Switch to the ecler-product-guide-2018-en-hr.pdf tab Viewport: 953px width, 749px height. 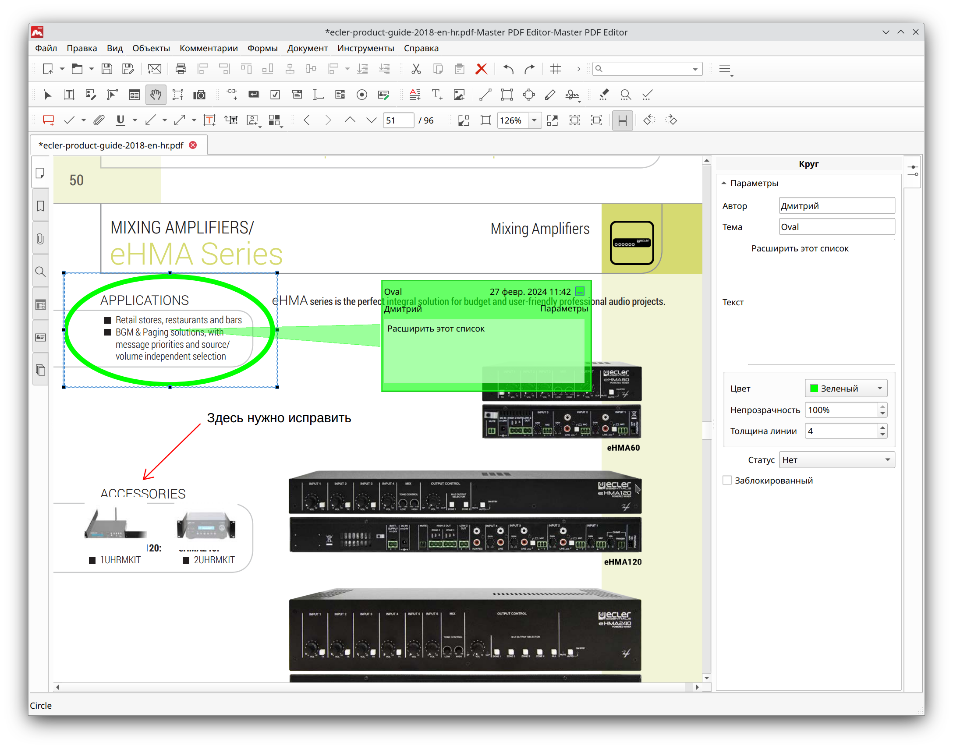pyautogui.click(x=111, y=145)
